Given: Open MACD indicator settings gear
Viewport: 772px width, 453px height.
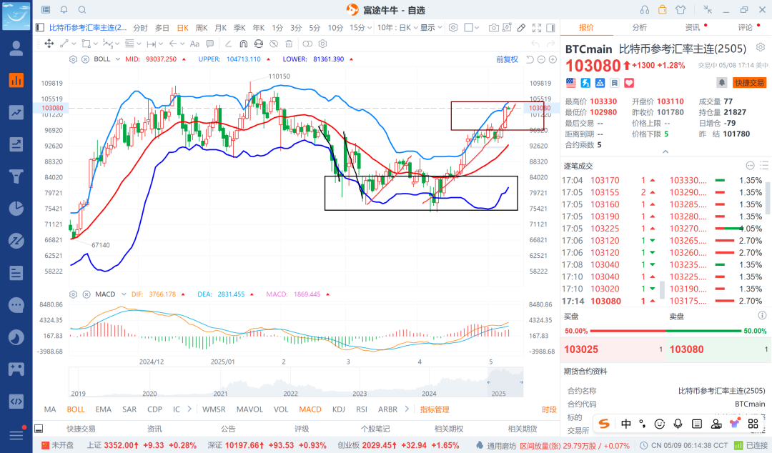Looking at the screenshot, I should 74,294.
